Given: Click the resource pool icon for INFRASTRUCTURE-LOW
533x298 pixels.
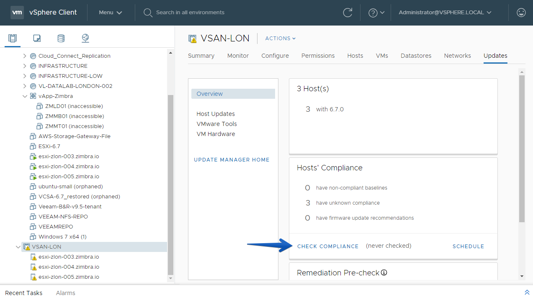Looking at the screenshot, I should click(33, 76).
